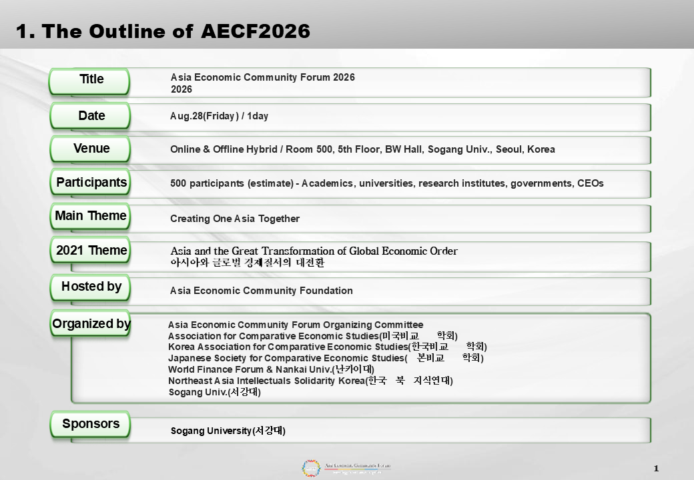Click text "Asia Economic Community Forum 2026"

[x=263, y=77]
